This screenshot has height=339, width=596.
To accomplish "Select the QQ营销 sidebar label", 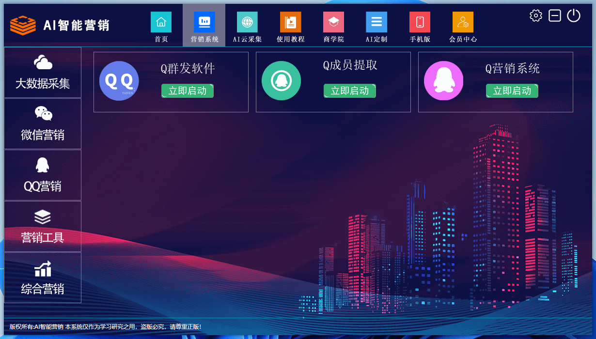I will pos(43,186).
